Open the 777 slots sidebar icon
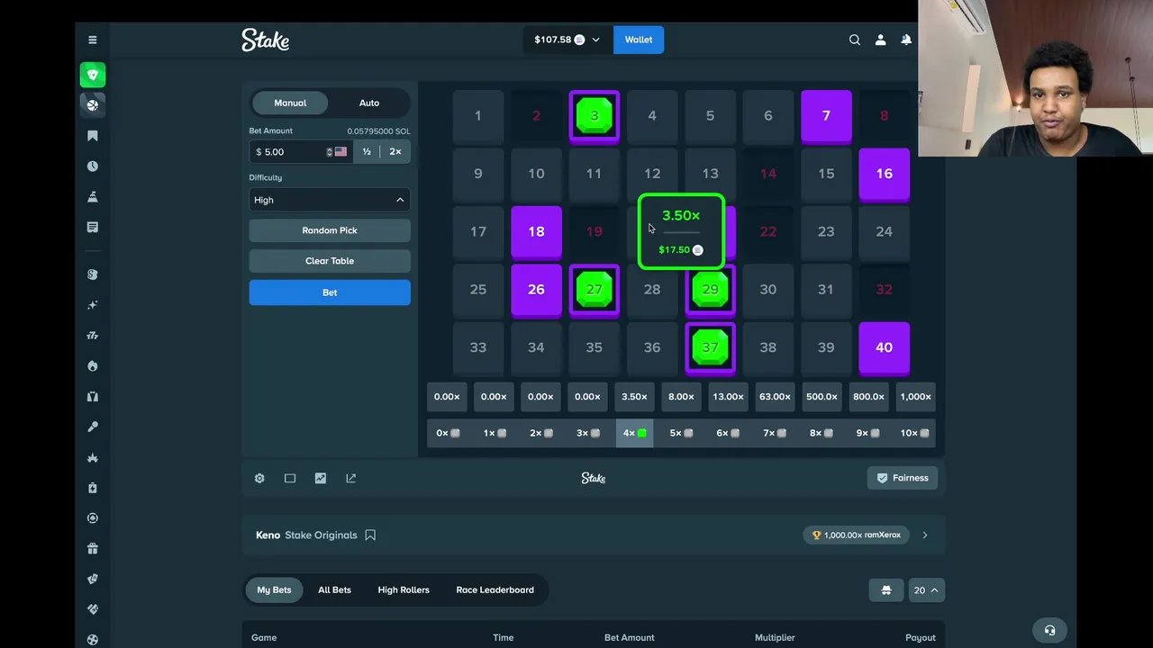 click(x=92, y=336)
